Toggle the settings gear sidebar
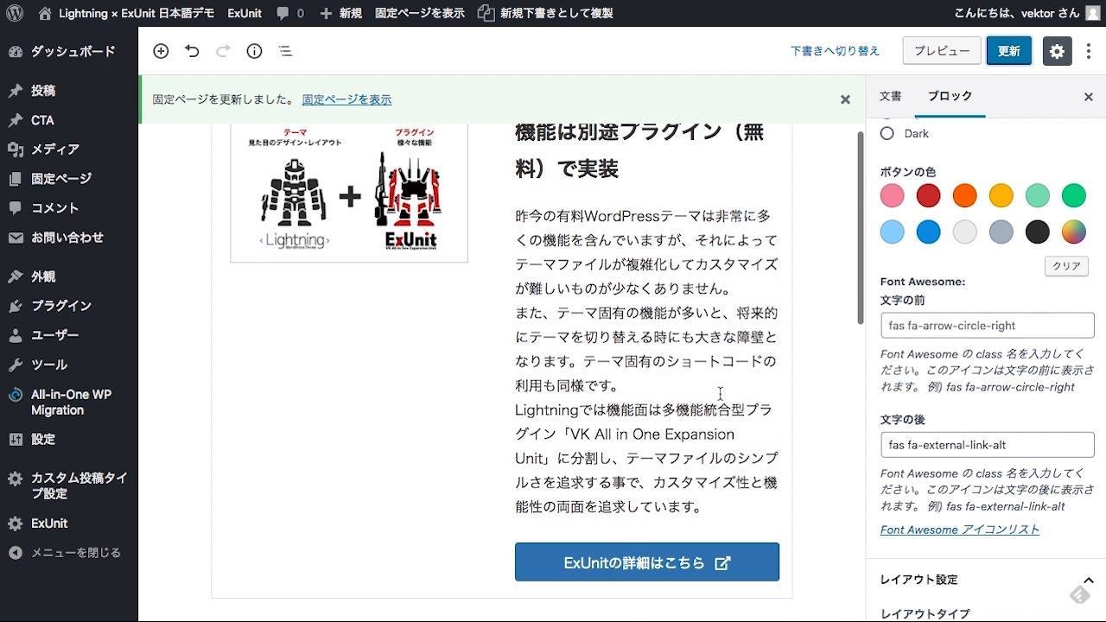 point(1057,51)
